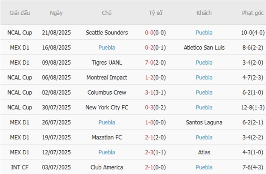The image size is (266, 174).
Task: Click the Seattle Sounders team name
Action: pos(107,33)
